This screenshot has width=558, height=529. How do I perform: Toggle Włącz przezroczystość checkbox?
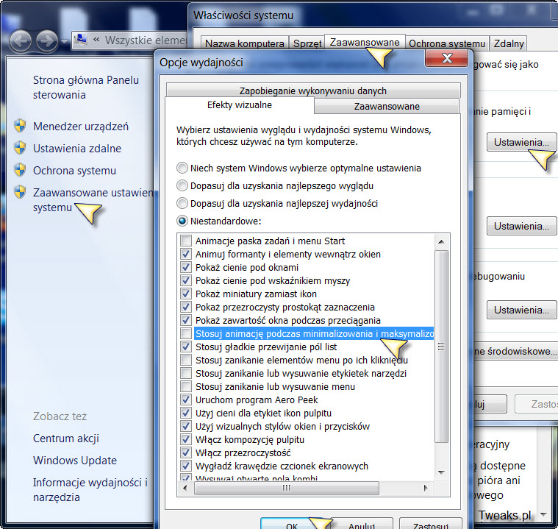point(186,452)
